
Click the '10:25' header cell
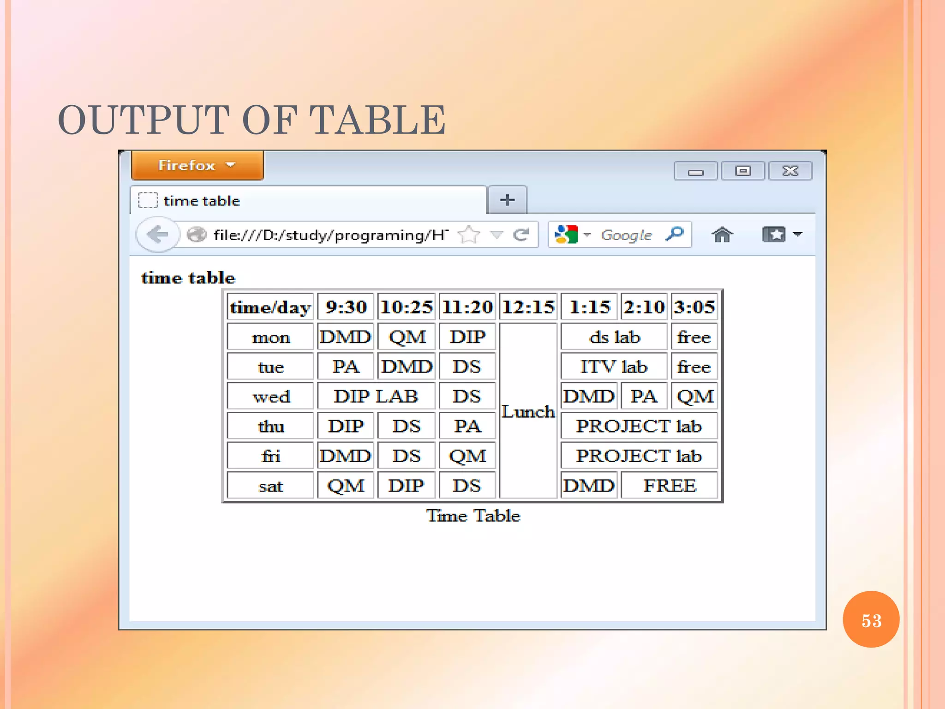tap(406, 307)
